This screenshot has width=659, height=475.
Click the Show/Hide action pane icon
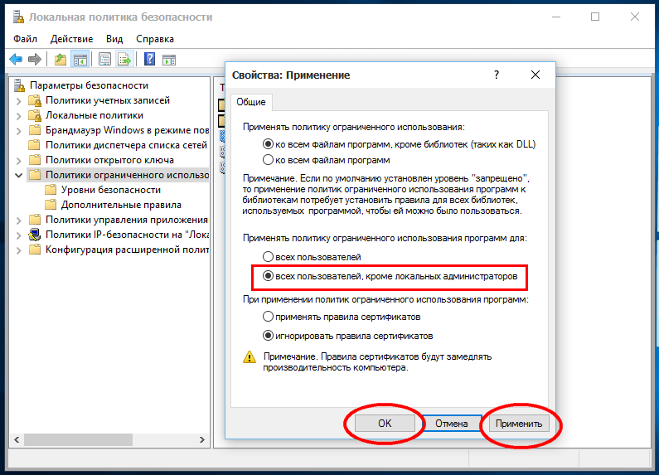tap(169, 60)
